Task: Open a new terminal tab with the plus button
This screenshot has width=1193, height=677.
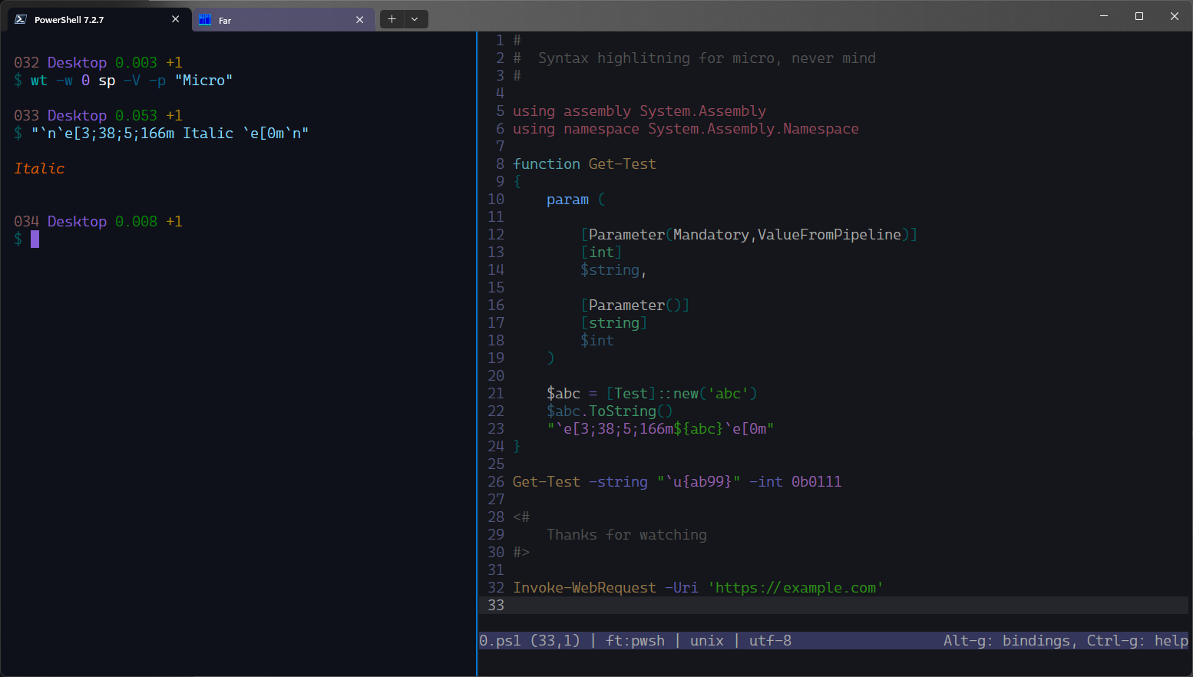Action: point(392,18)
